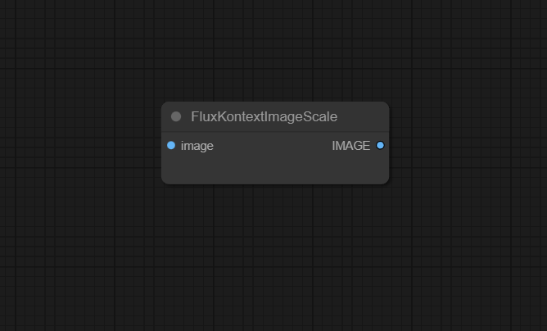Click the node's bottom edge at its middle
This screenshot has height=331, width=547.
[275, 183]
